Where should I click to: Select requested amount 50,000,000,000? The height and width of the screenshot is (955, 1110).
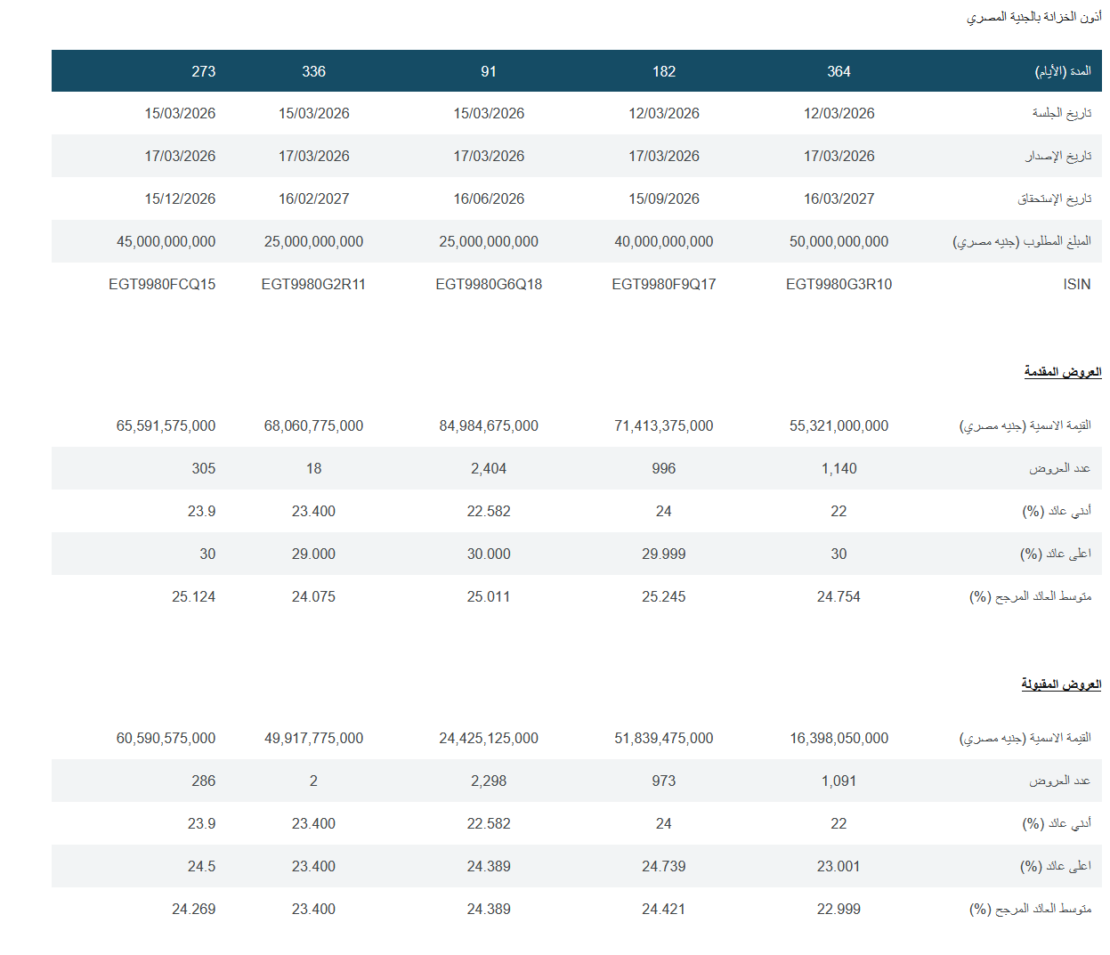[838, 240]
